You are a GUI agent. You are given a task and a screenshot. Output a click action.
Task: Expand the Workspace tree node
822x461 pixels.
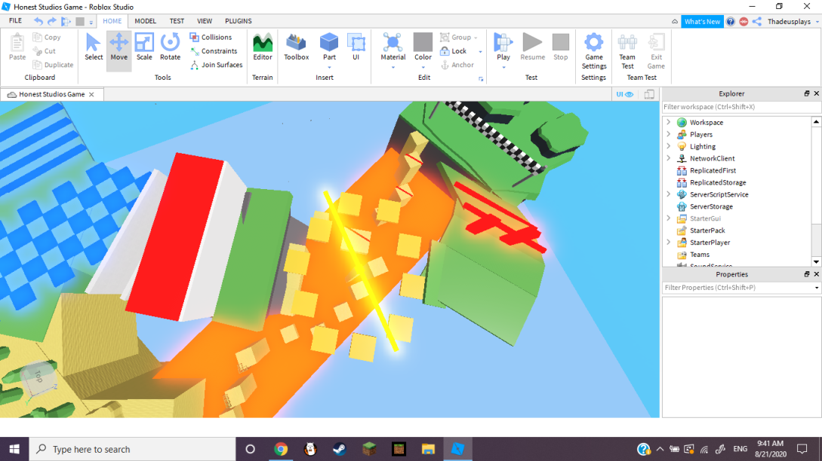(668, 122)
